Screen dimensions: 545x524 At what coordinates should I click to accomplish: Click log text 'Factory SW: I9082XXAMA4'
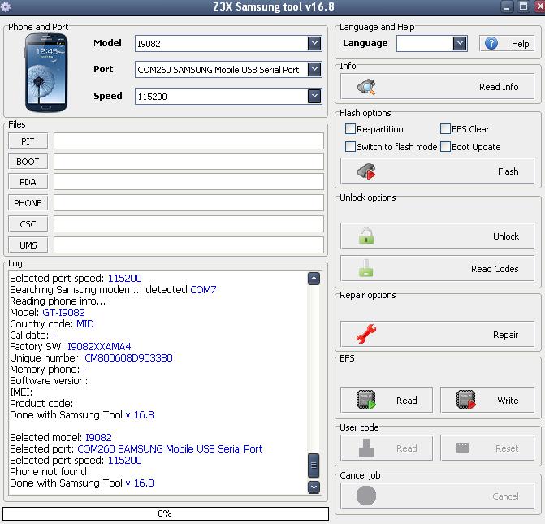point(71,346)
